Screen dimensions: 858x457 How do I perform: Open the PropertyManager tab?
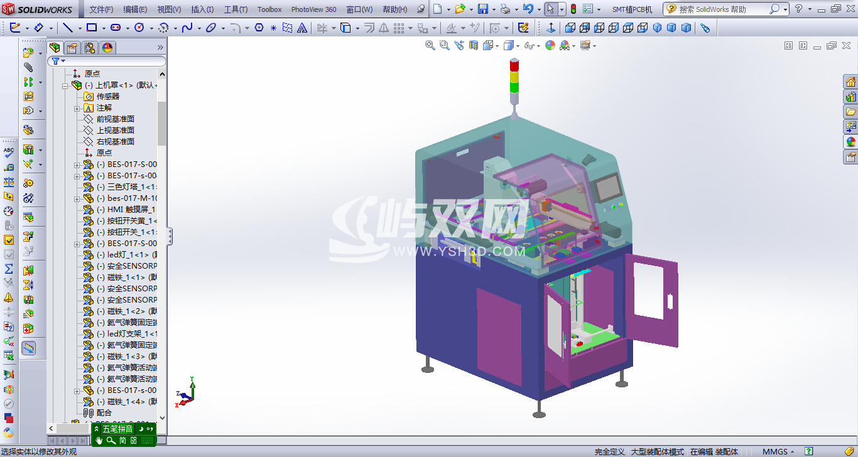click(72, 48)
